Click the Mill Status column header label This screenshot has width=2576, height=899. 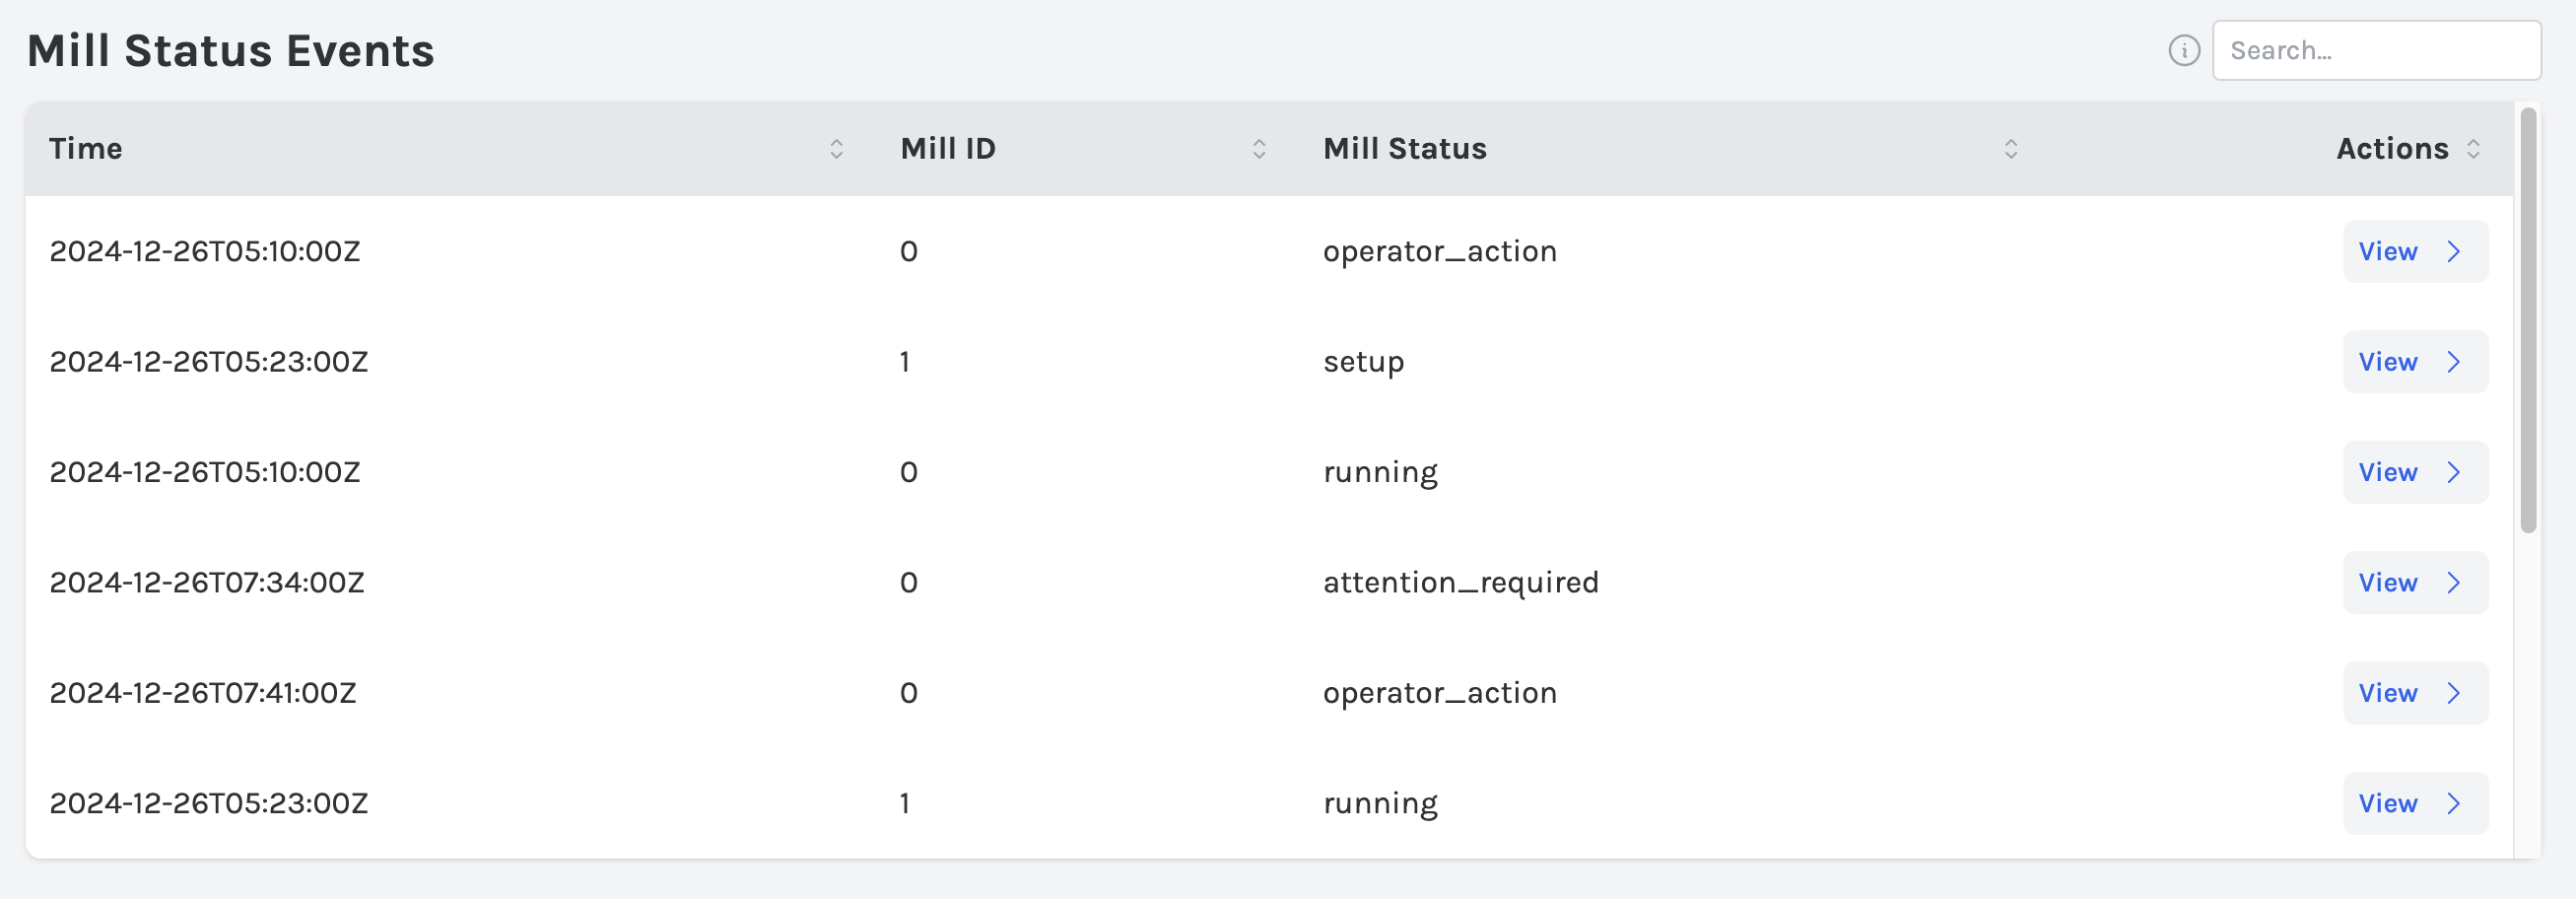tap(1404, 149)
